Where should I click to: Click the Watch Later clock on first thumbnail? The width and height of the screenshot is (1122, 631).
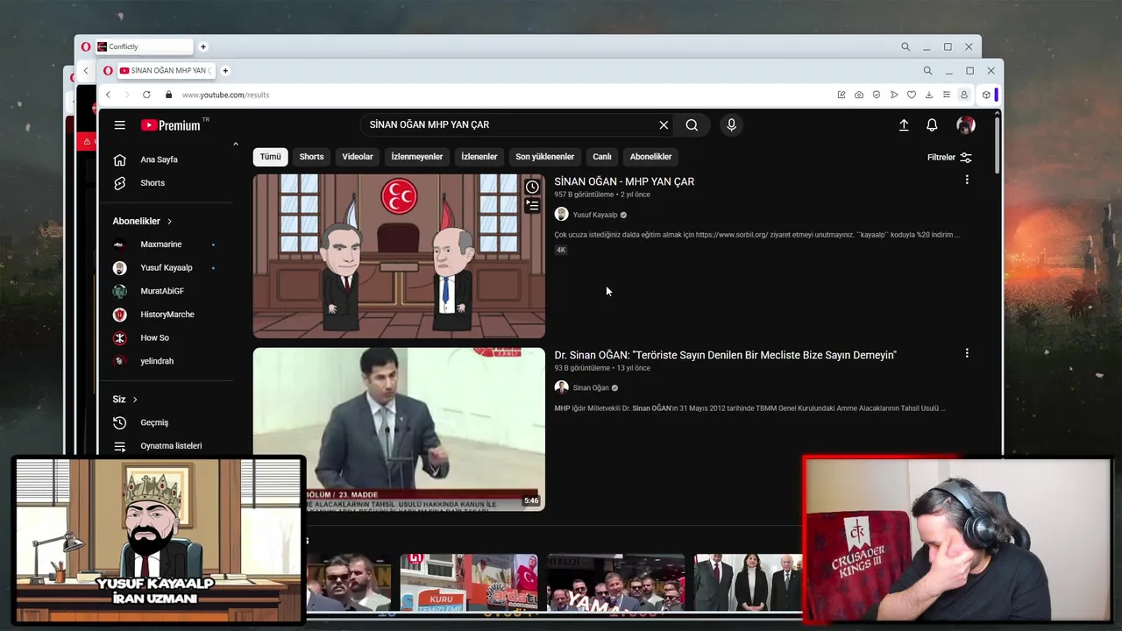532,187
